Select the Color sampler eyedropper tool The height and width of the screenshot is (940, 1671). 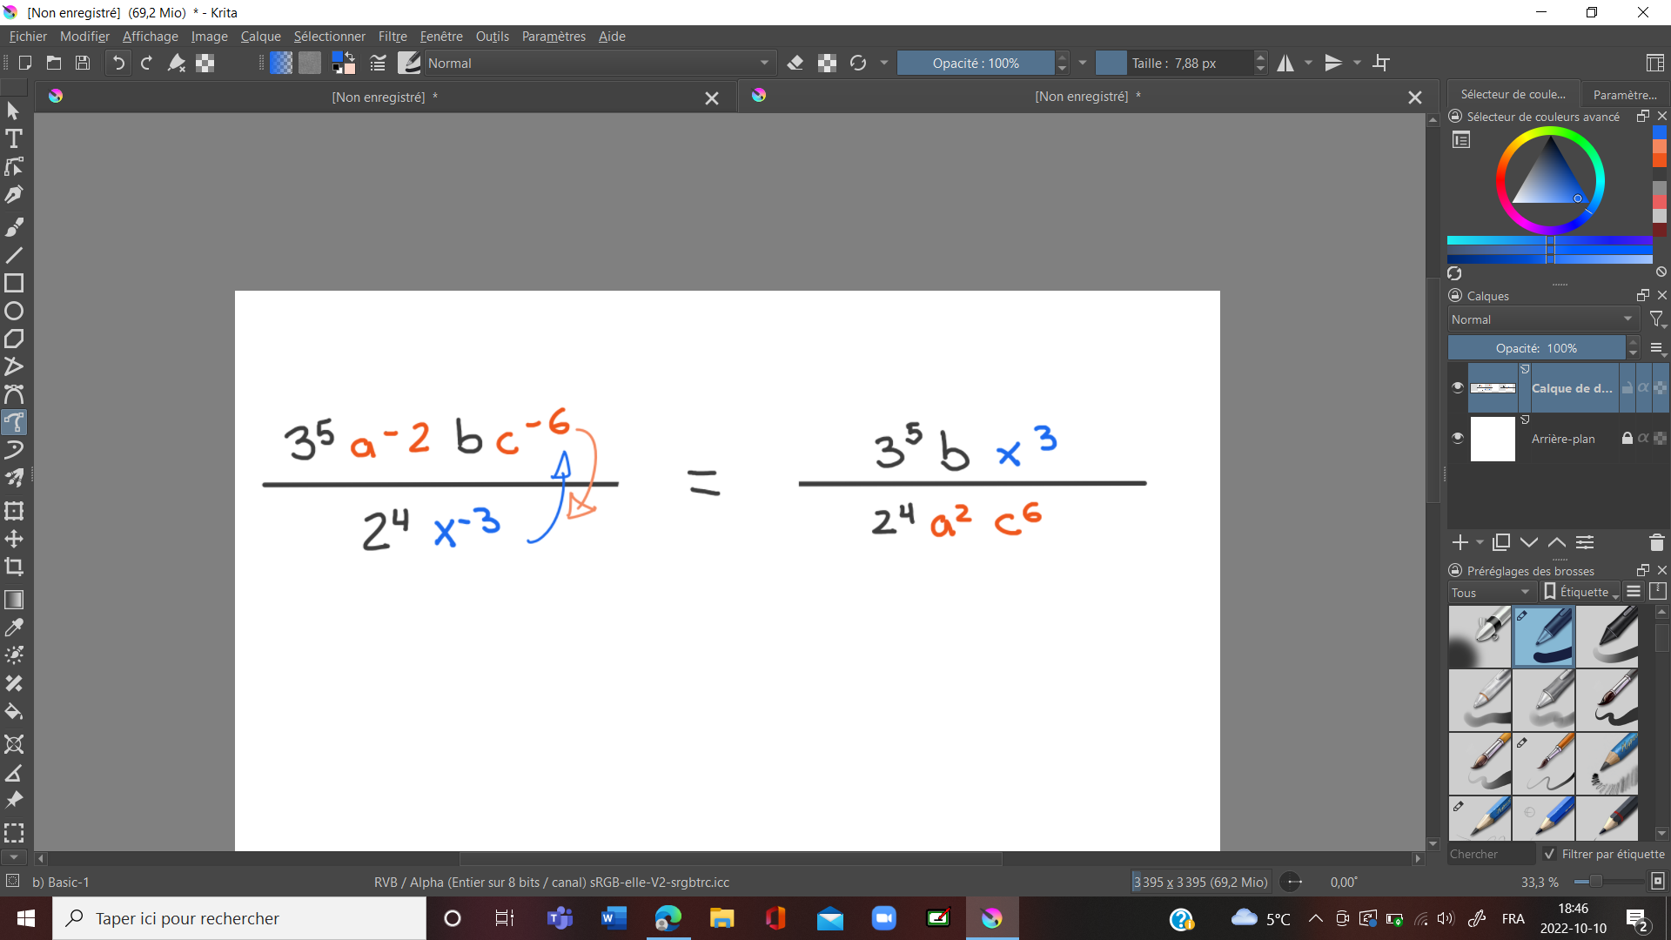14,628
